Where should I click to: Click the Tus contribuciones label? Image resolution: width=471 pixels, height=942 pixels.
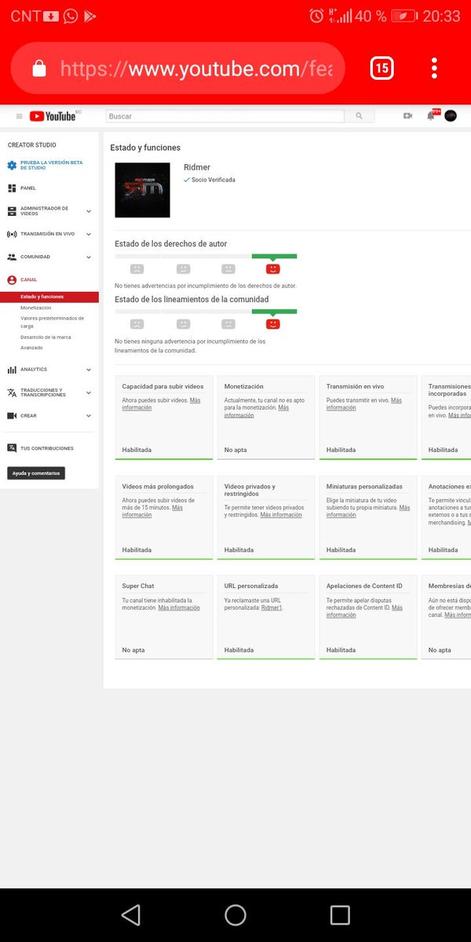[47, 448]
